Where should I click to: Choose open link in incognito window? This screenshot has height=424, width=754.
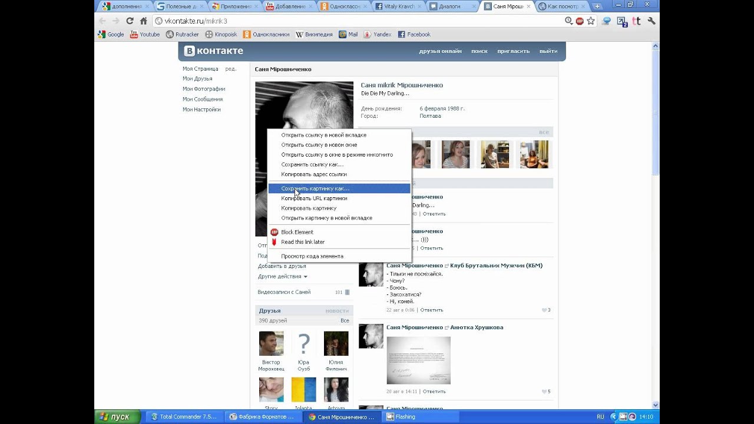(339, 155)
